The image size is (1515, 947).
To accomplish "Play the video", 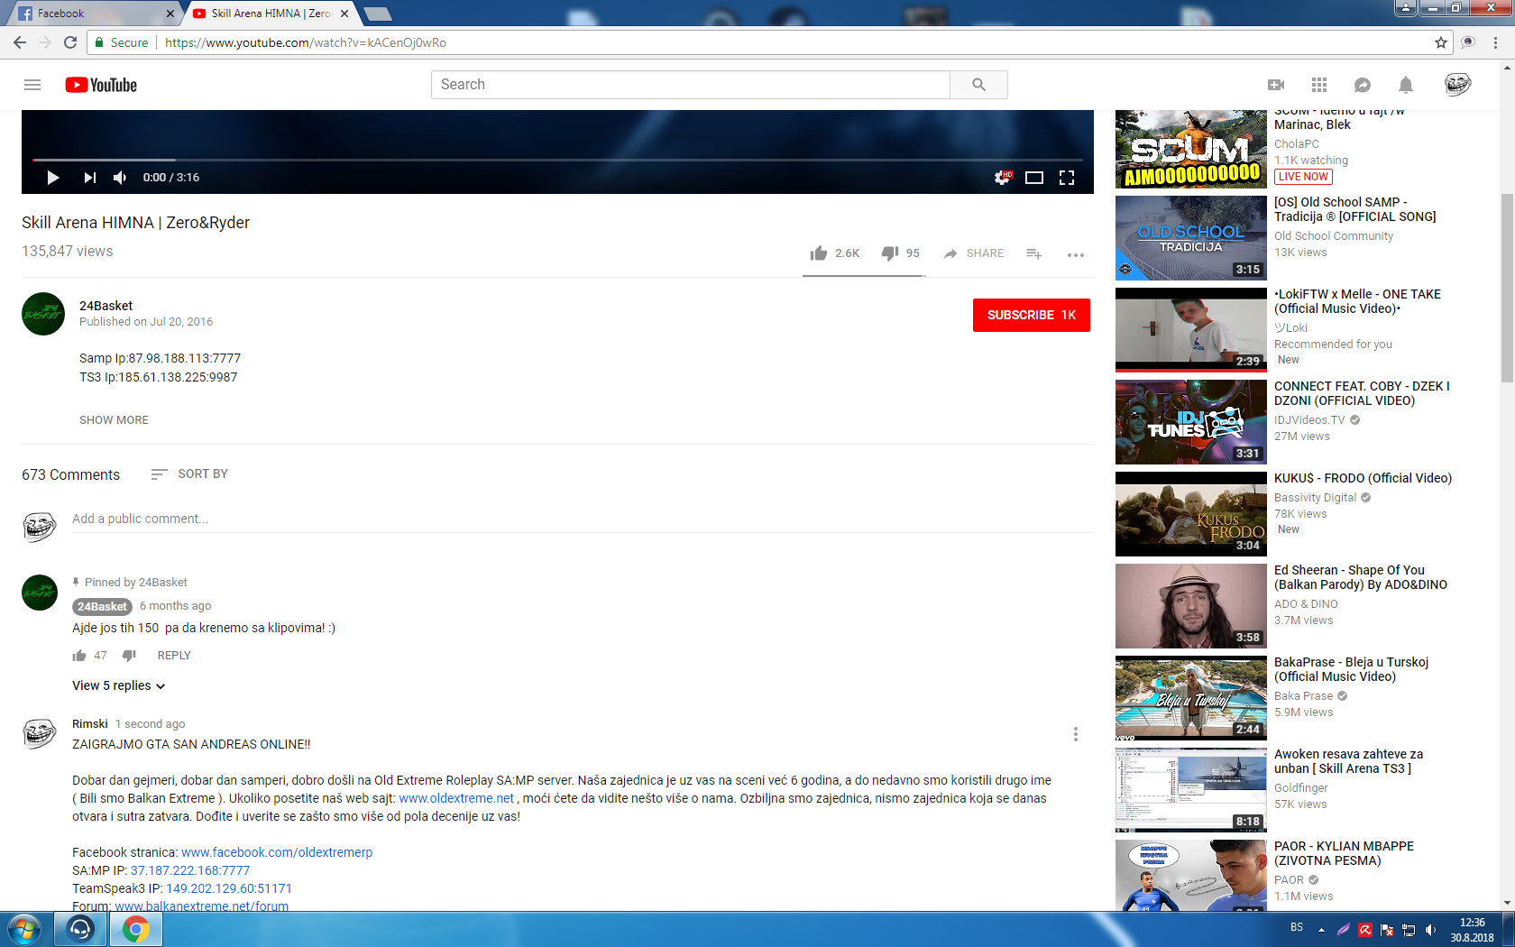I will pyautogui.click(x=53, y=178).
